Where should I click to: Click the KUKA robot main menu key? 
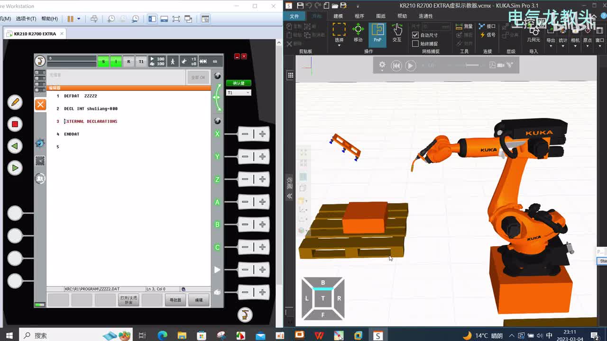click(x=40, y=61)
